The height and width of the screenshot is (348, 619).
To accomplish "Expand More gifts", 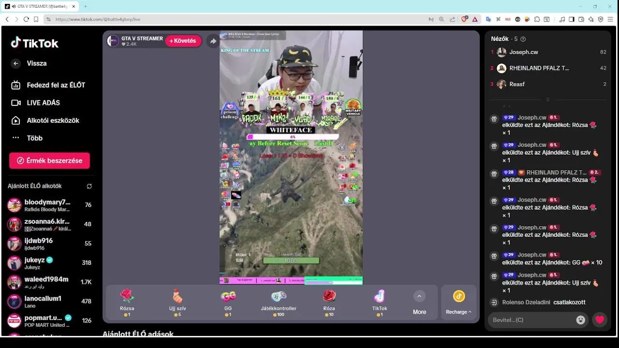I will pos(419,303).
